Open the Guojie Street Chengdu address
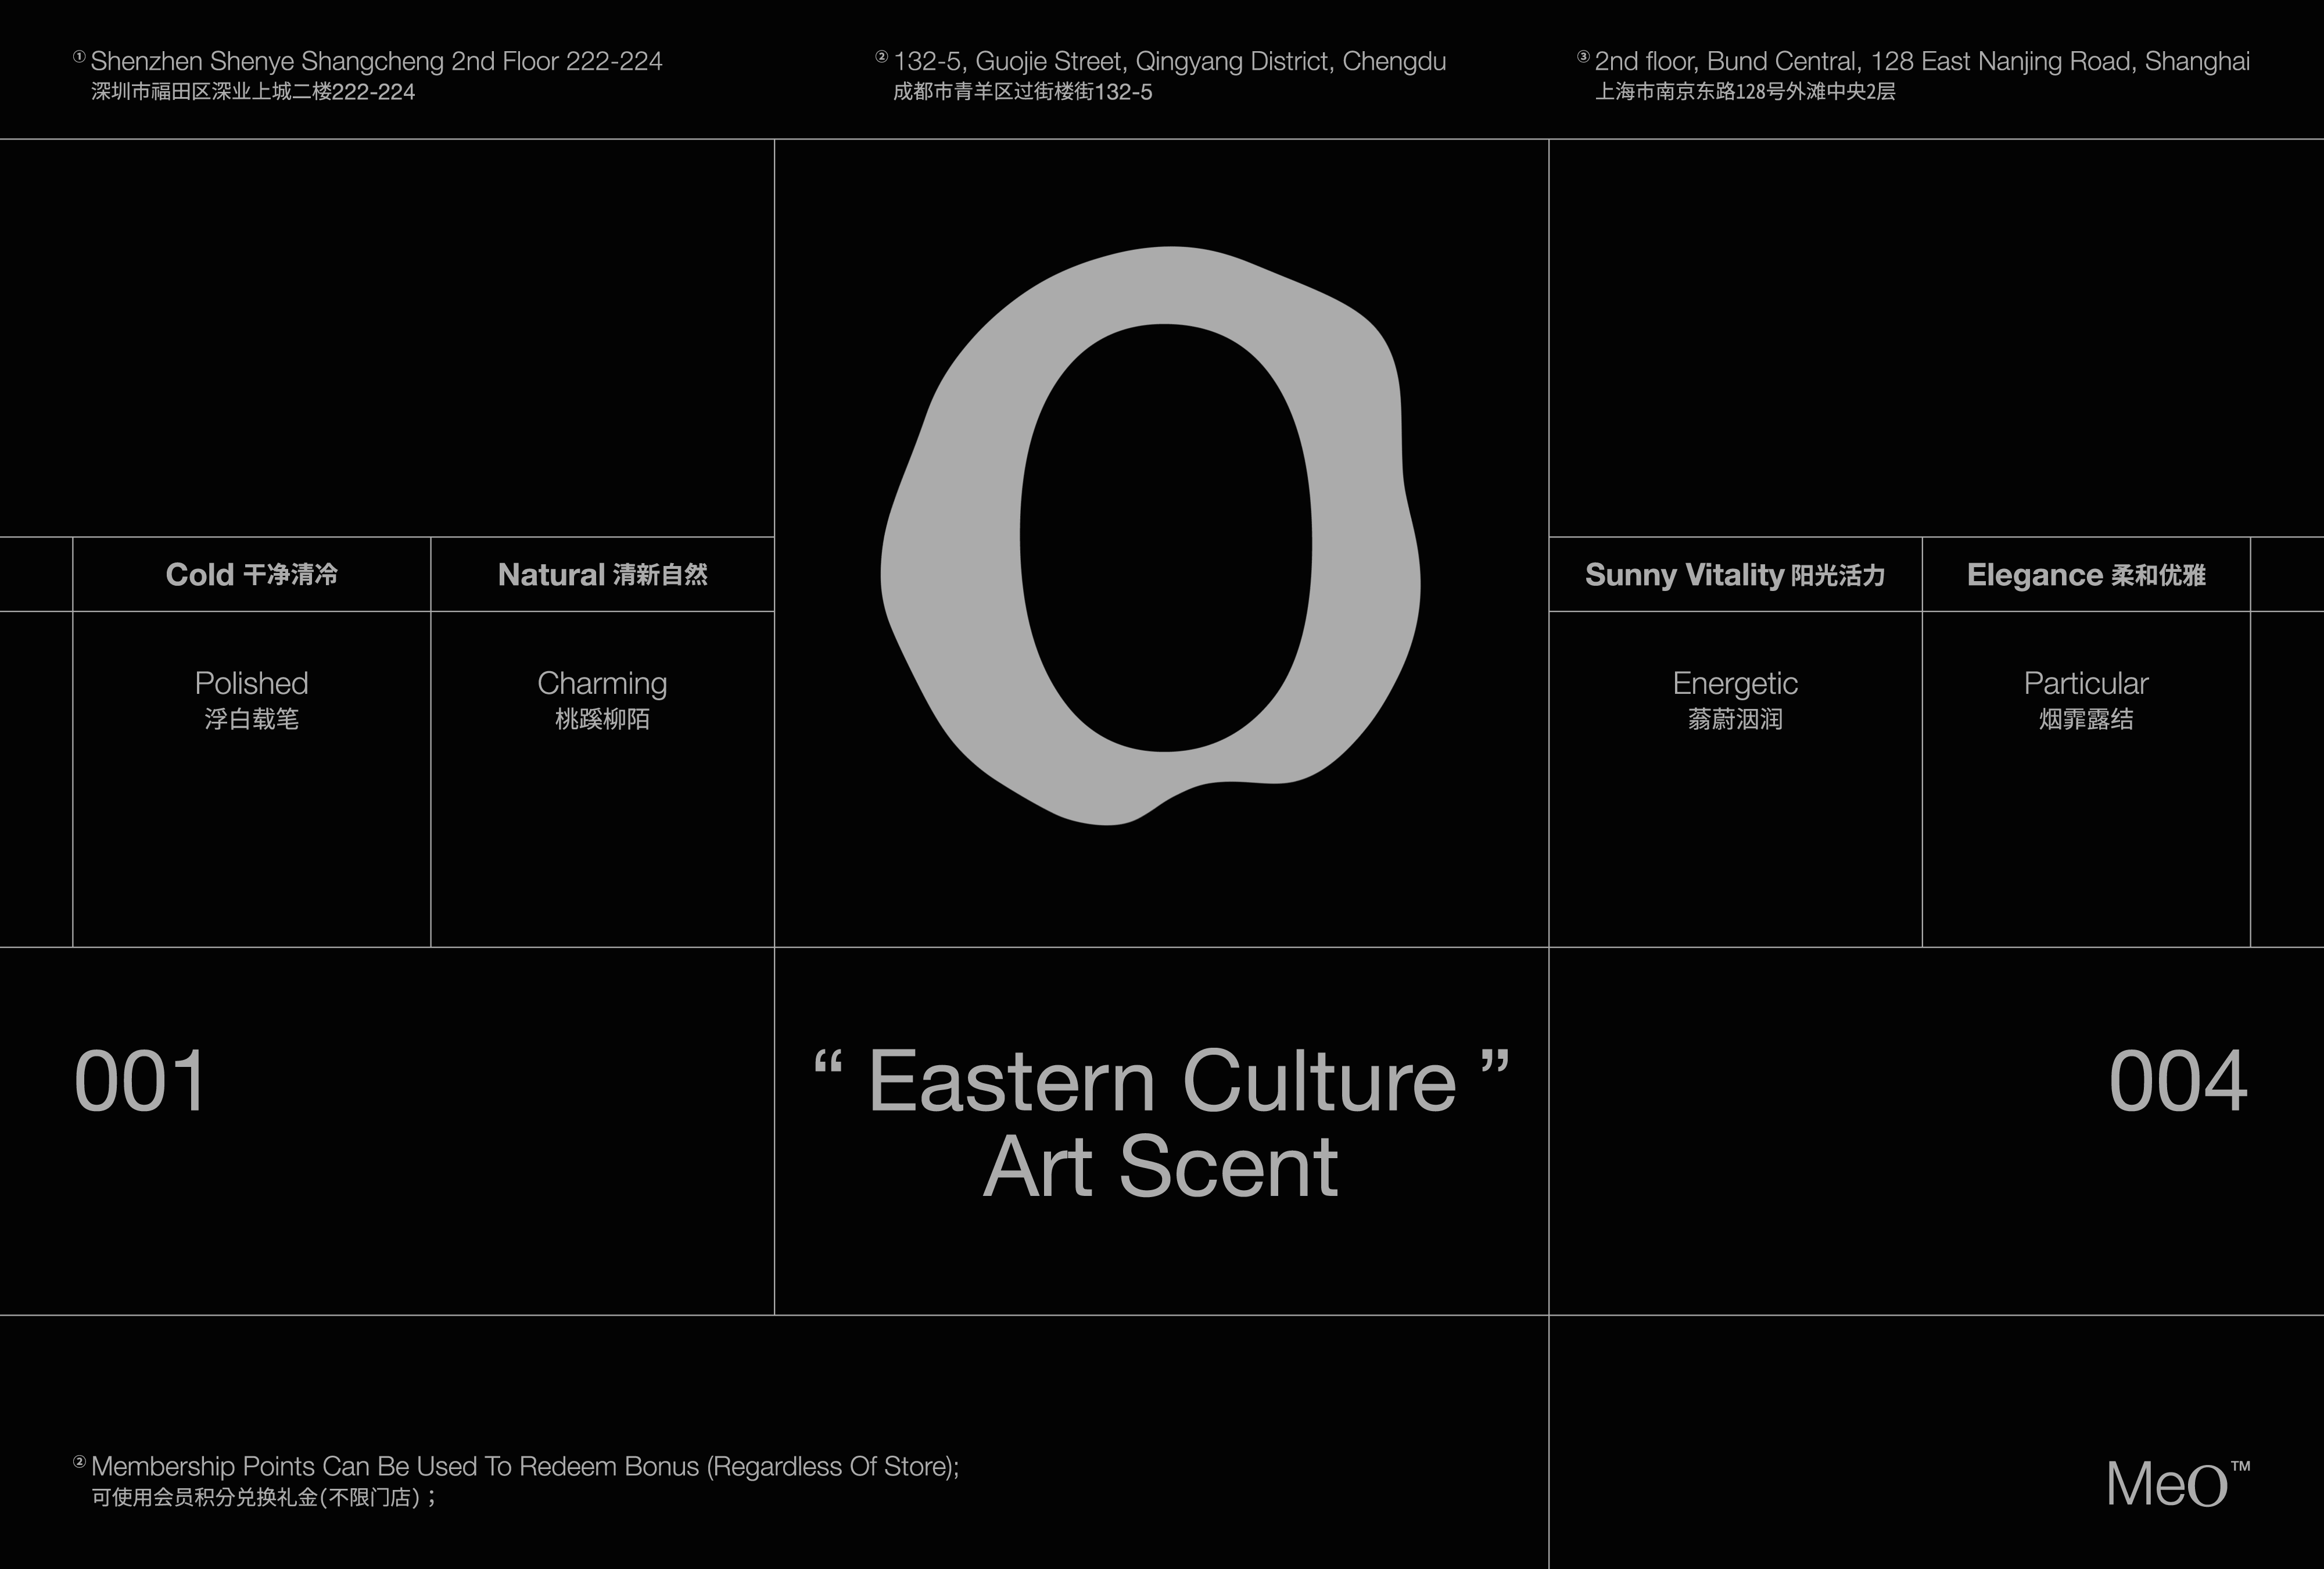2324x1569 pixels. (1169, 62)
